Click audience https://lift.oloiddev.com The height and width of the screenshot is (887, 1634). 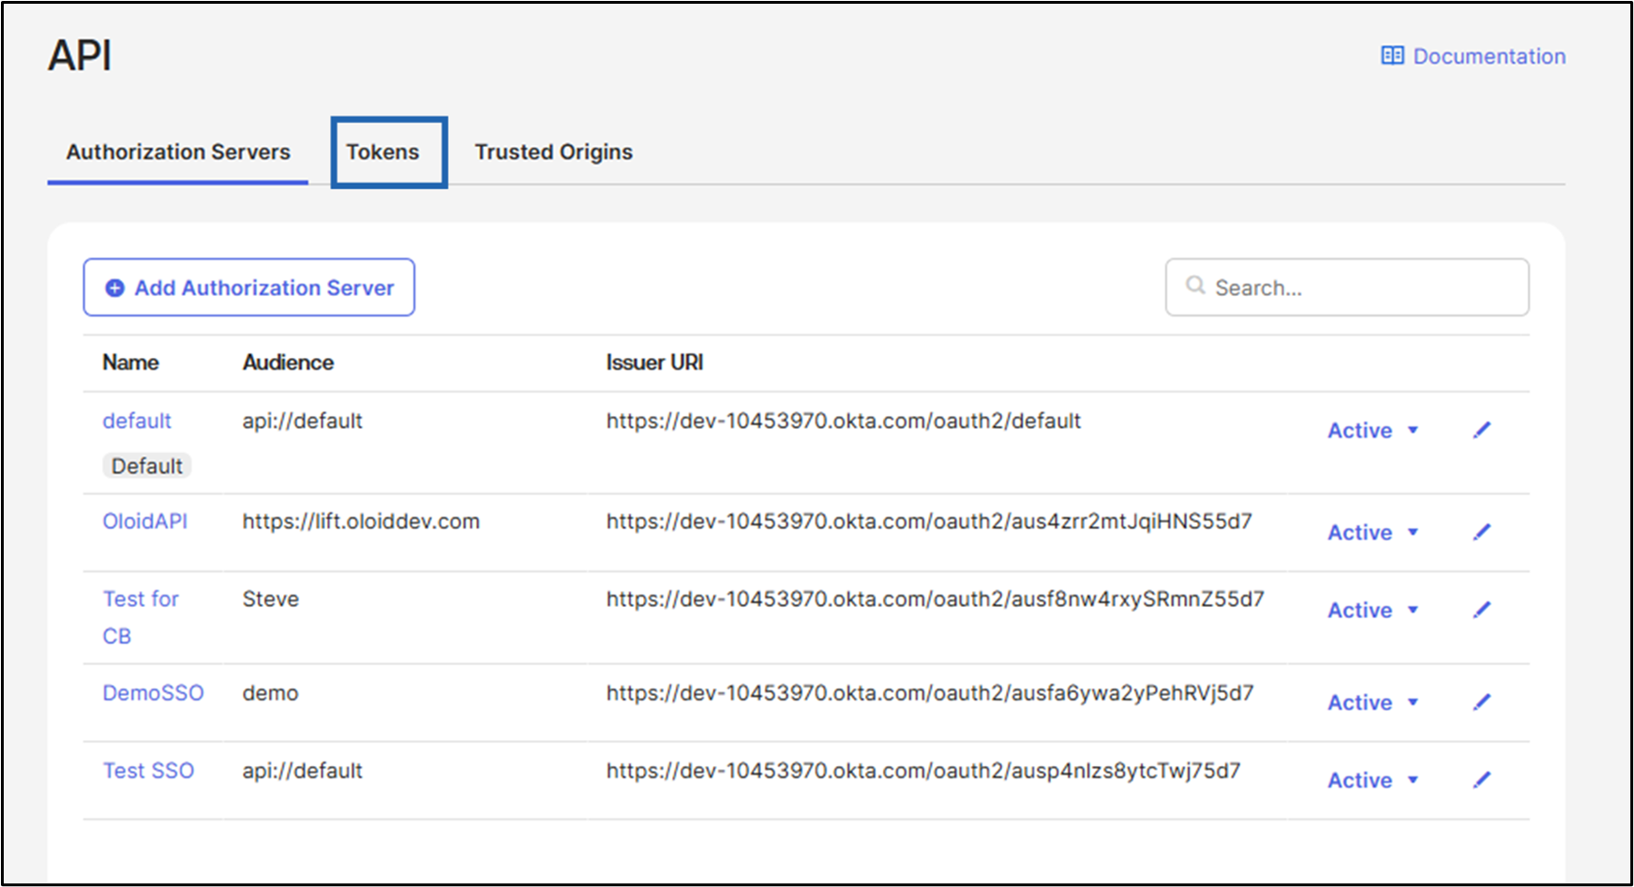[x=361, y=522]
